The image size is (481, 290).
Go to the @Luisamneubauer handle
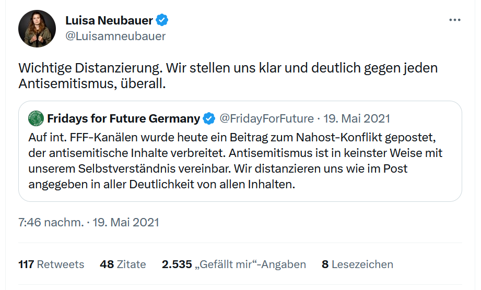[115, 36]
